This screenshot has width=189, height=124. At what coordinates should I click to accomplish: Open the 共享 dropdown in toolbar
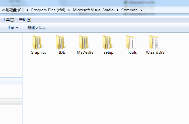click(12, 28)
